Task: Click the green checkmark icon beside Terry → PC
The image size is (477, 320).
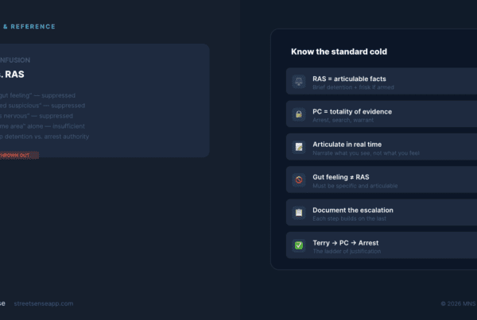Action: click(x=299, y=245)
